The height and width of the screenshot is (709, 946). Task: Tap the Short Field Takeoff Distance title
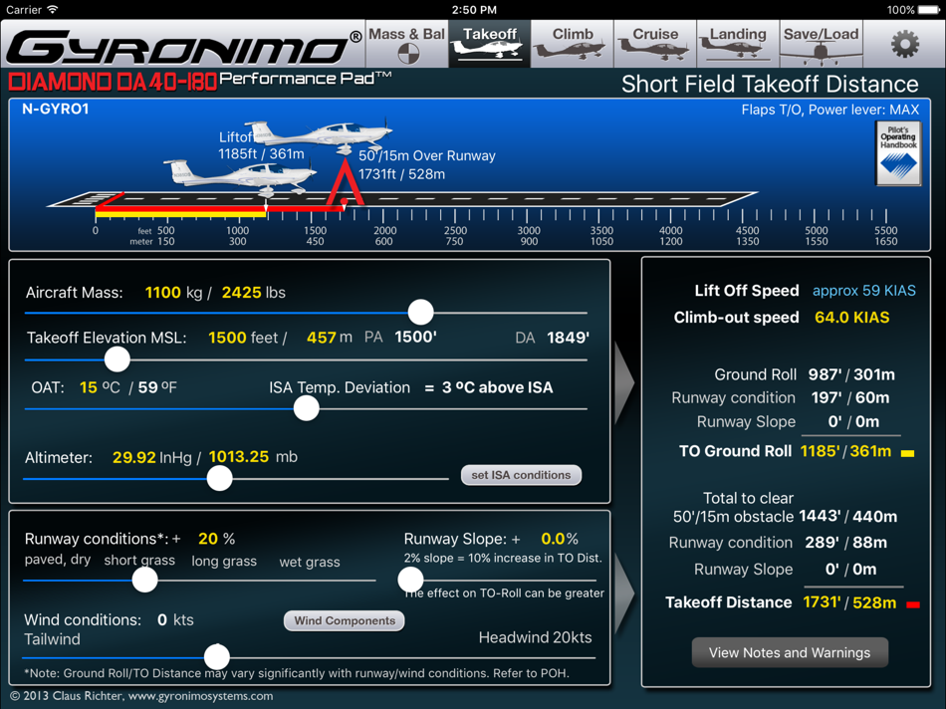(x=770, y=84)
